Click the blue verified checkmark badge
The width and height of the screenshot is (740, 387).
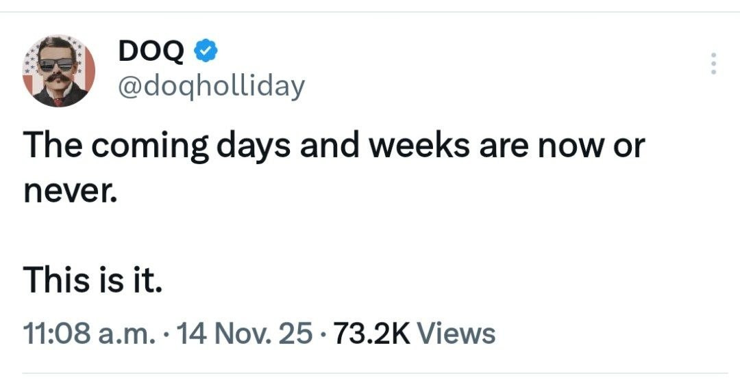[206, 50]
